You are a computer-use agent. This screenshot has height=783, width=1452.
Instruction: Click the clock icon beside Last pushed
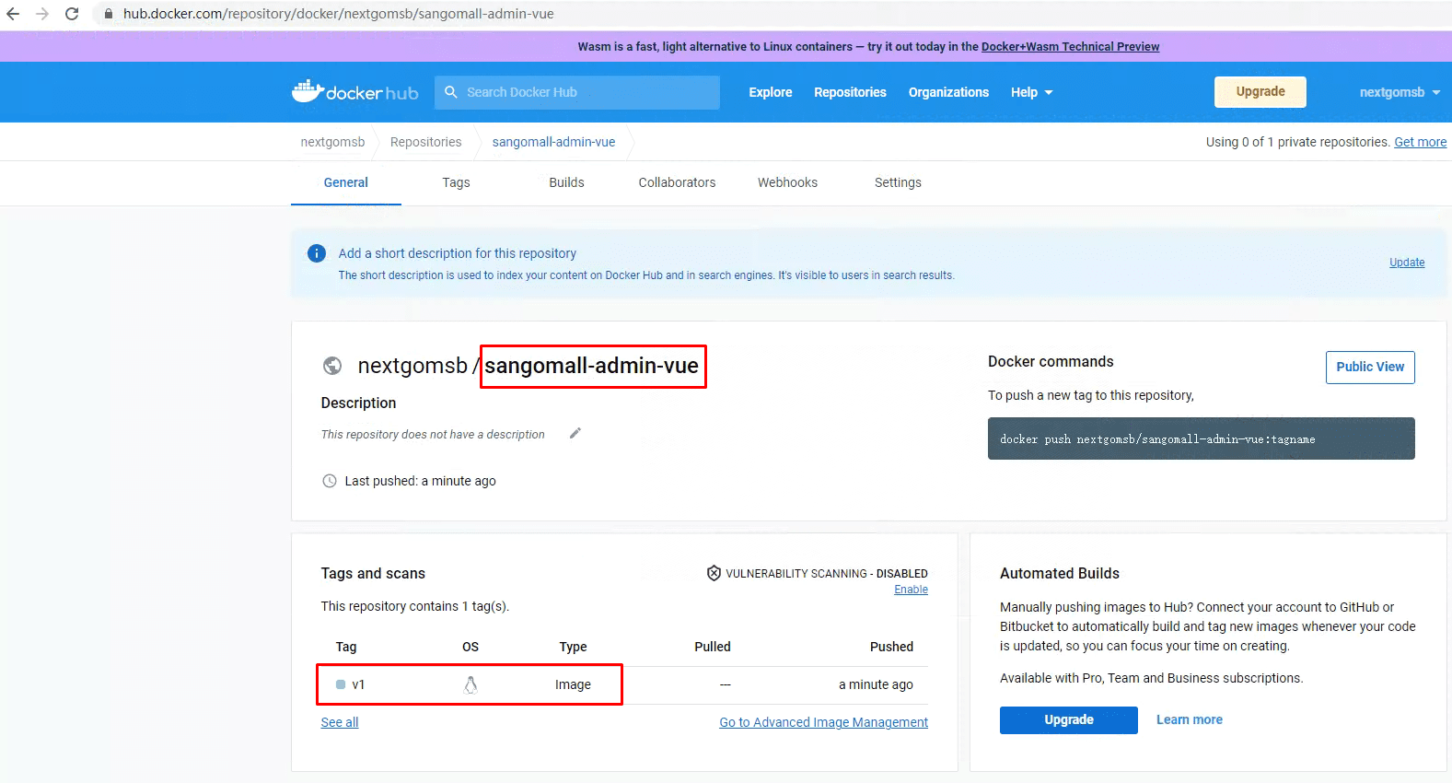point(330,481)
